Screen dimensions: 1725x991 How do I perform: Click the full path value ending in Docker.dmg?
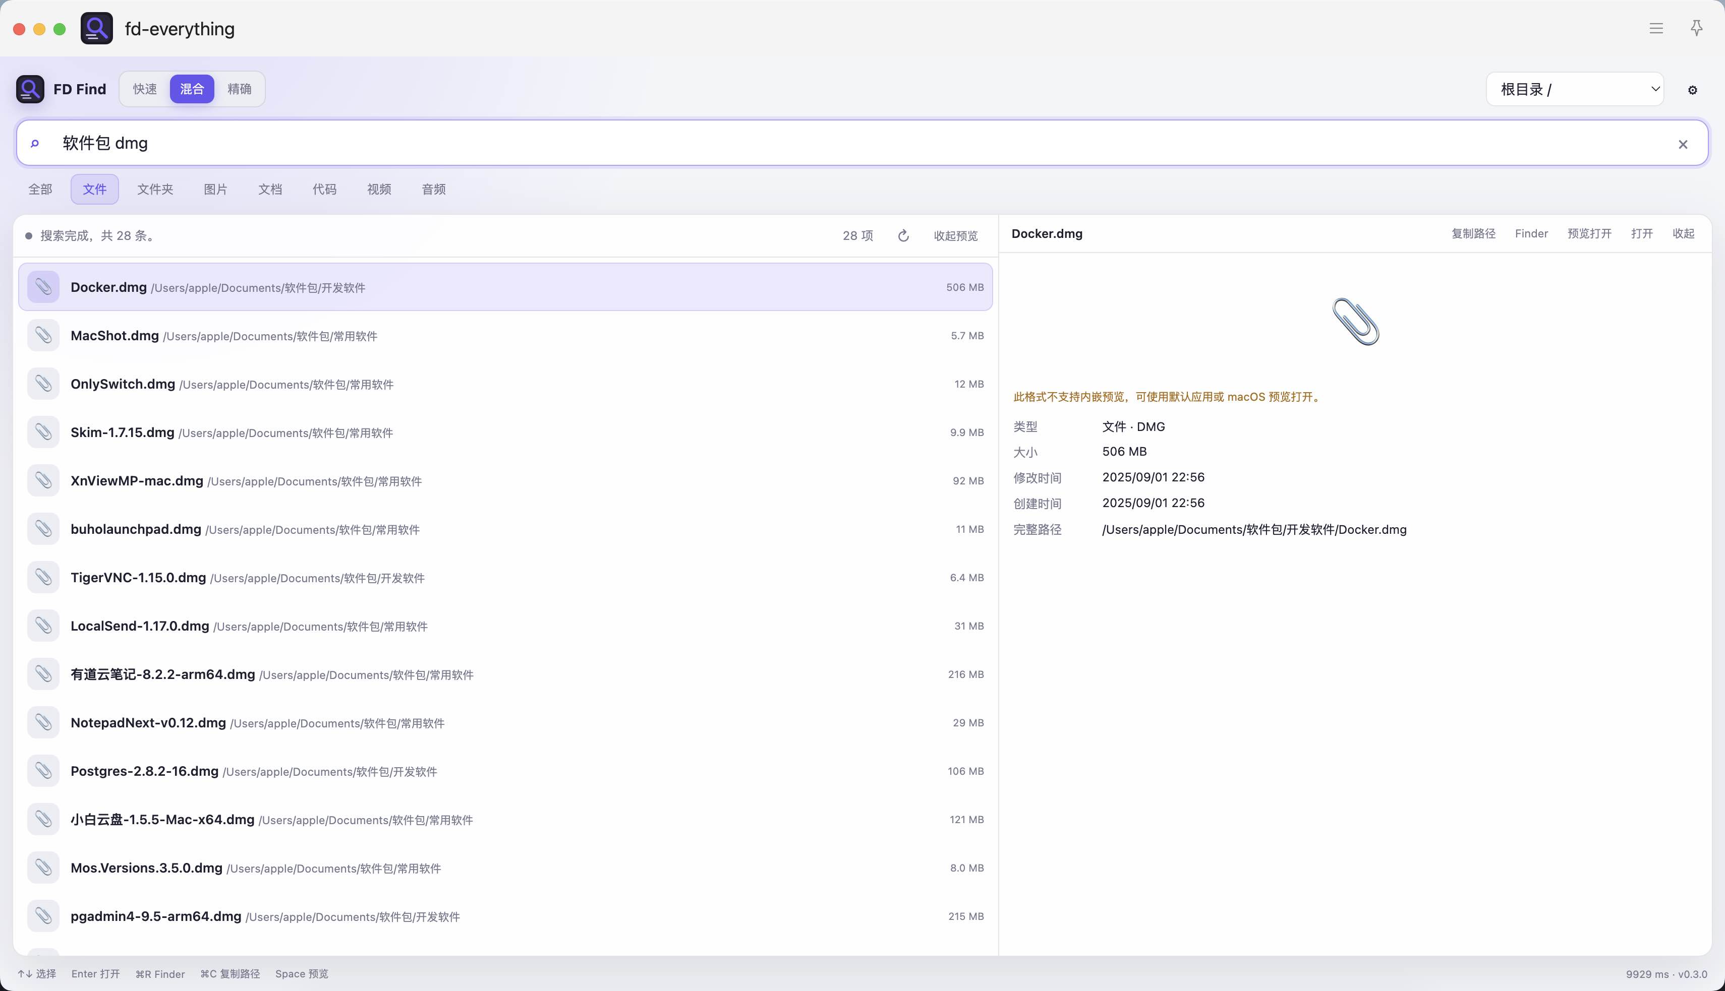(x=1254, y=529)
